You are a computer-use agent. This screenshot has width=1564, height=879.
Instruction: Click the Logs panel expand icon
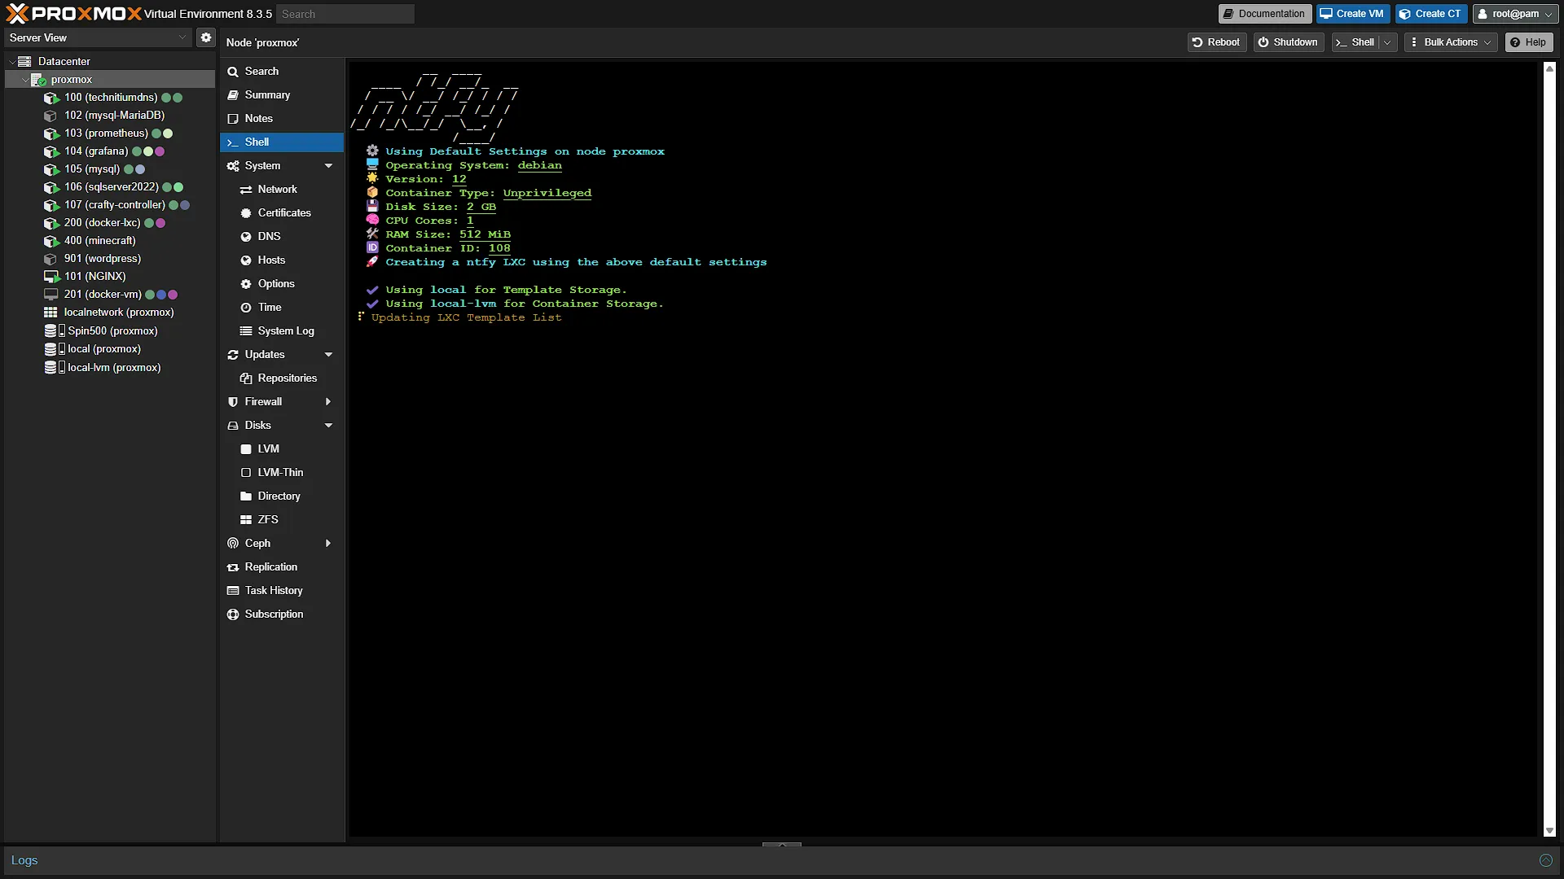pyautogui.click(x=1546, y=860)
